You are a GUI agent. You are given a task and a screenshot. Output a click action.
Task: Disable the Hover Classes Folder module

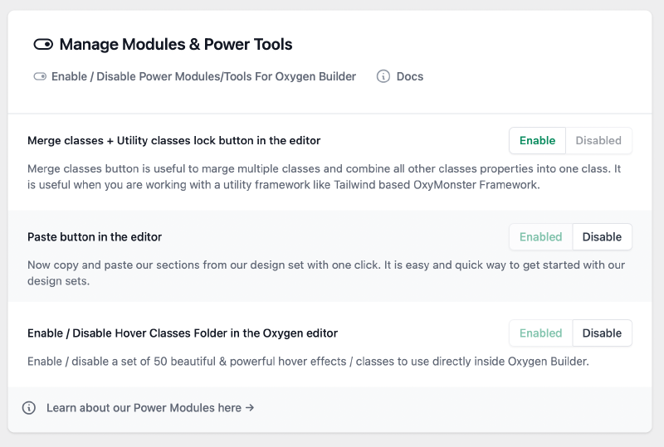tap(602, 333)
